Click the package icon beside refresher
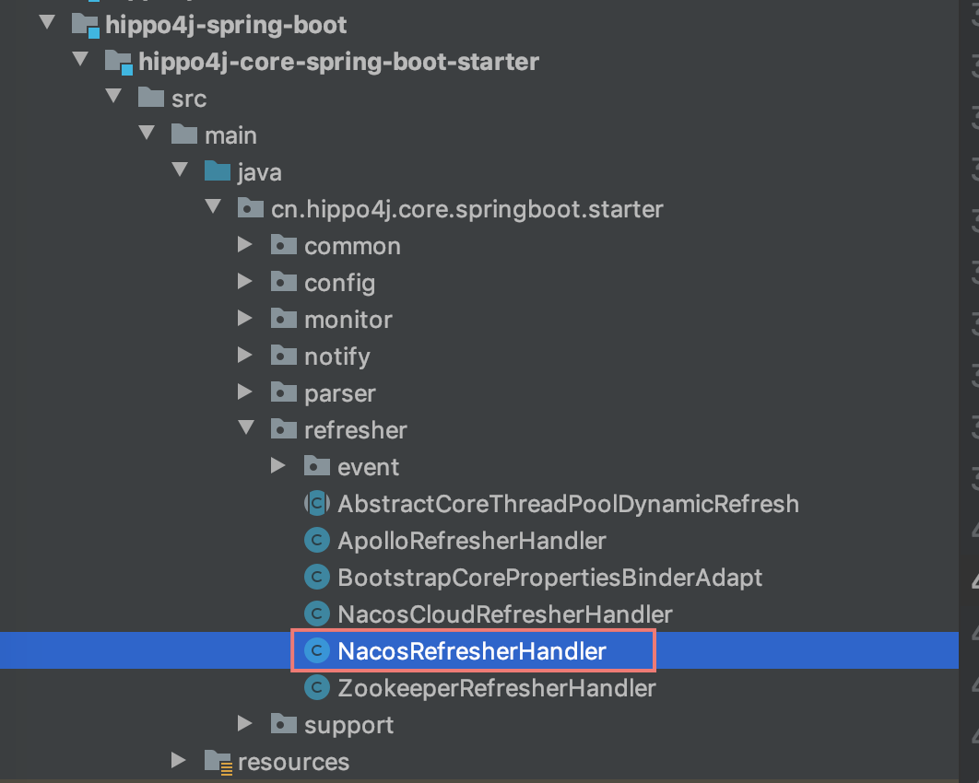The image size is (979, 783). 284,429
